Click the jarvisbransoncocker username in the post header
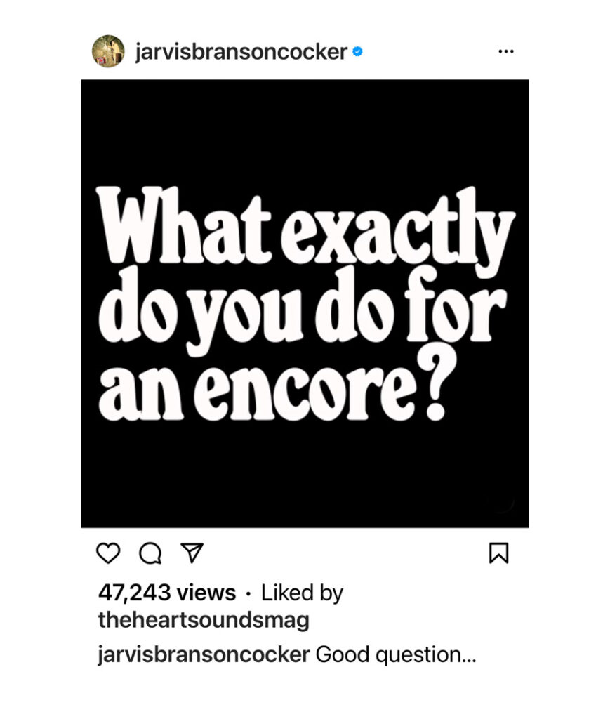 click(241, 52)
